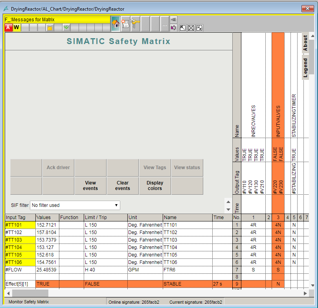The height and width of the screenshot is (308, 318).
Task: Click the 27 s time cell
Action: (222, 284)
